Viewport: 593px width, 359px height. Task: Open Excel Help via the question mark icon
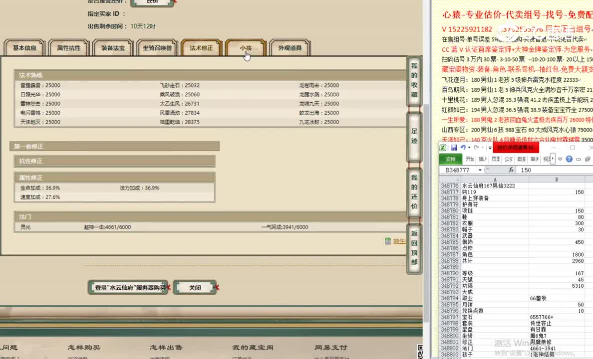570,159
